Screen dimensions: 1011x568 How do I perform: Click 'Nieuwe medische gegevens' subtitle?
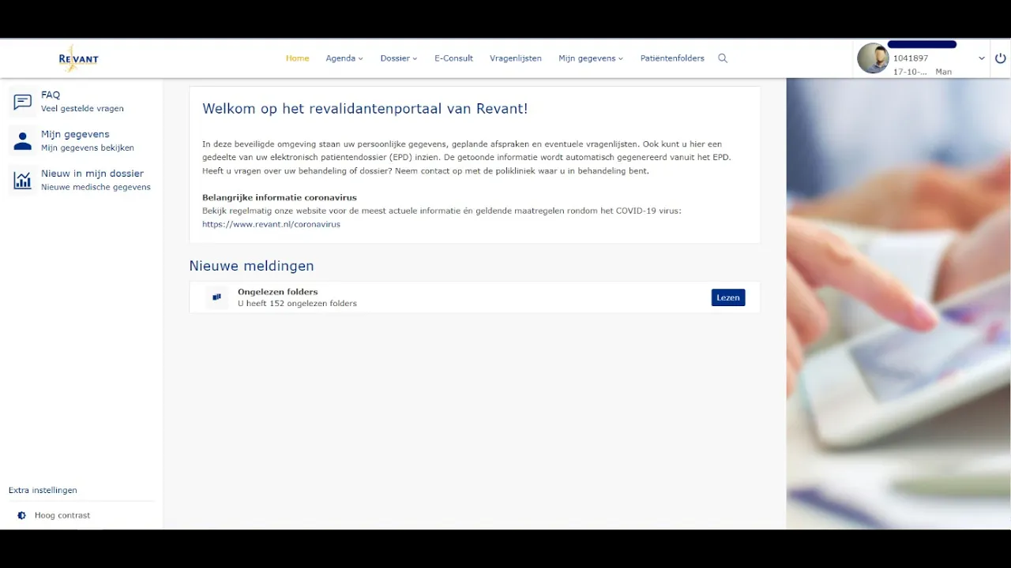[x=96, y=188]
